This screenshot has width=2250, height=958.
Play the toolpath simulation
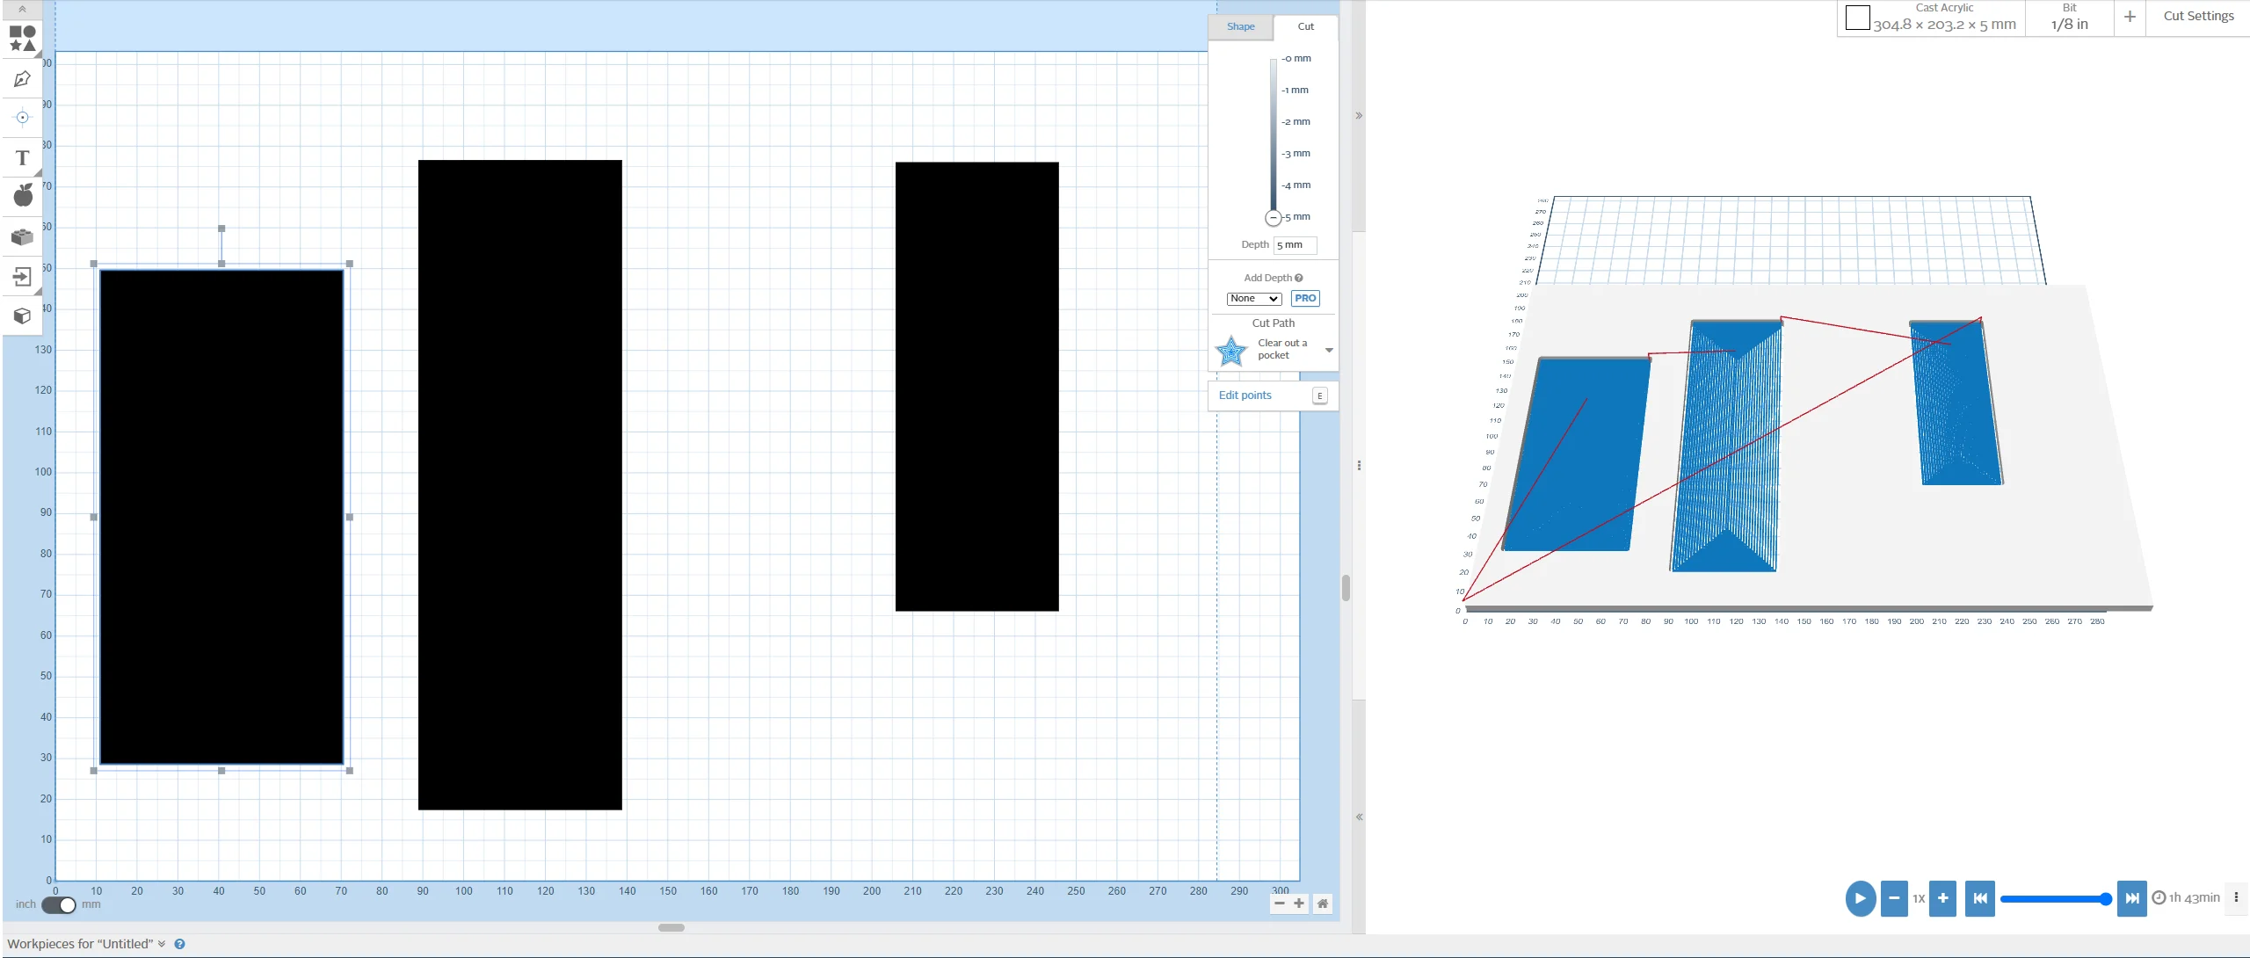point(1860,898)
